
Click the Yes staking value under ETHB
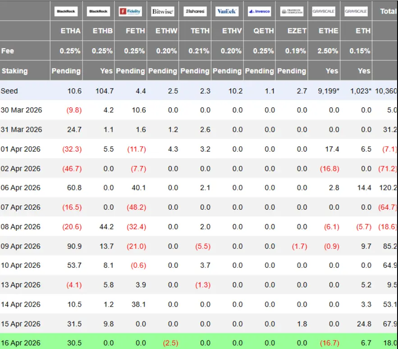click(x=106, y=71)
